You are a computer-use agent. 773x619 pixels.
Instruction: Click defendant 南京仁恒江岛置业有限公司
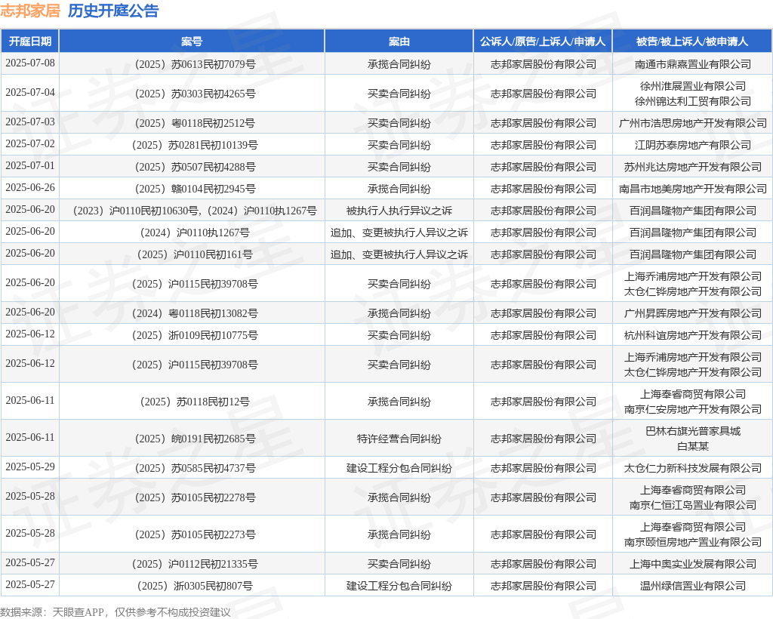coord(693,505)
